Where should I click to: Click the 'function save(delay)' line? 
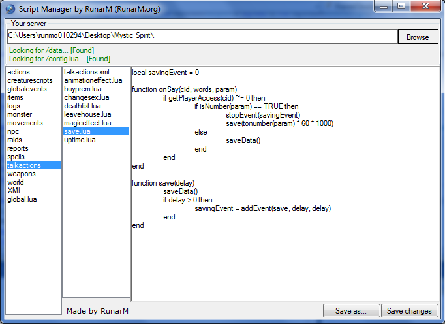pyautogui.click(x=163, y=183)
